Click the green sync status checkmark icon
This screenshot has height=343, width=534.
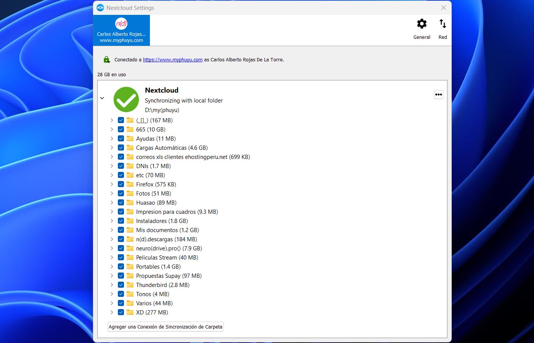[x=126, y=99]
